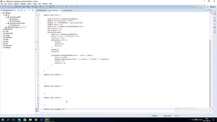Open the File menu
The image size is (217, 122).
point(2,4)
